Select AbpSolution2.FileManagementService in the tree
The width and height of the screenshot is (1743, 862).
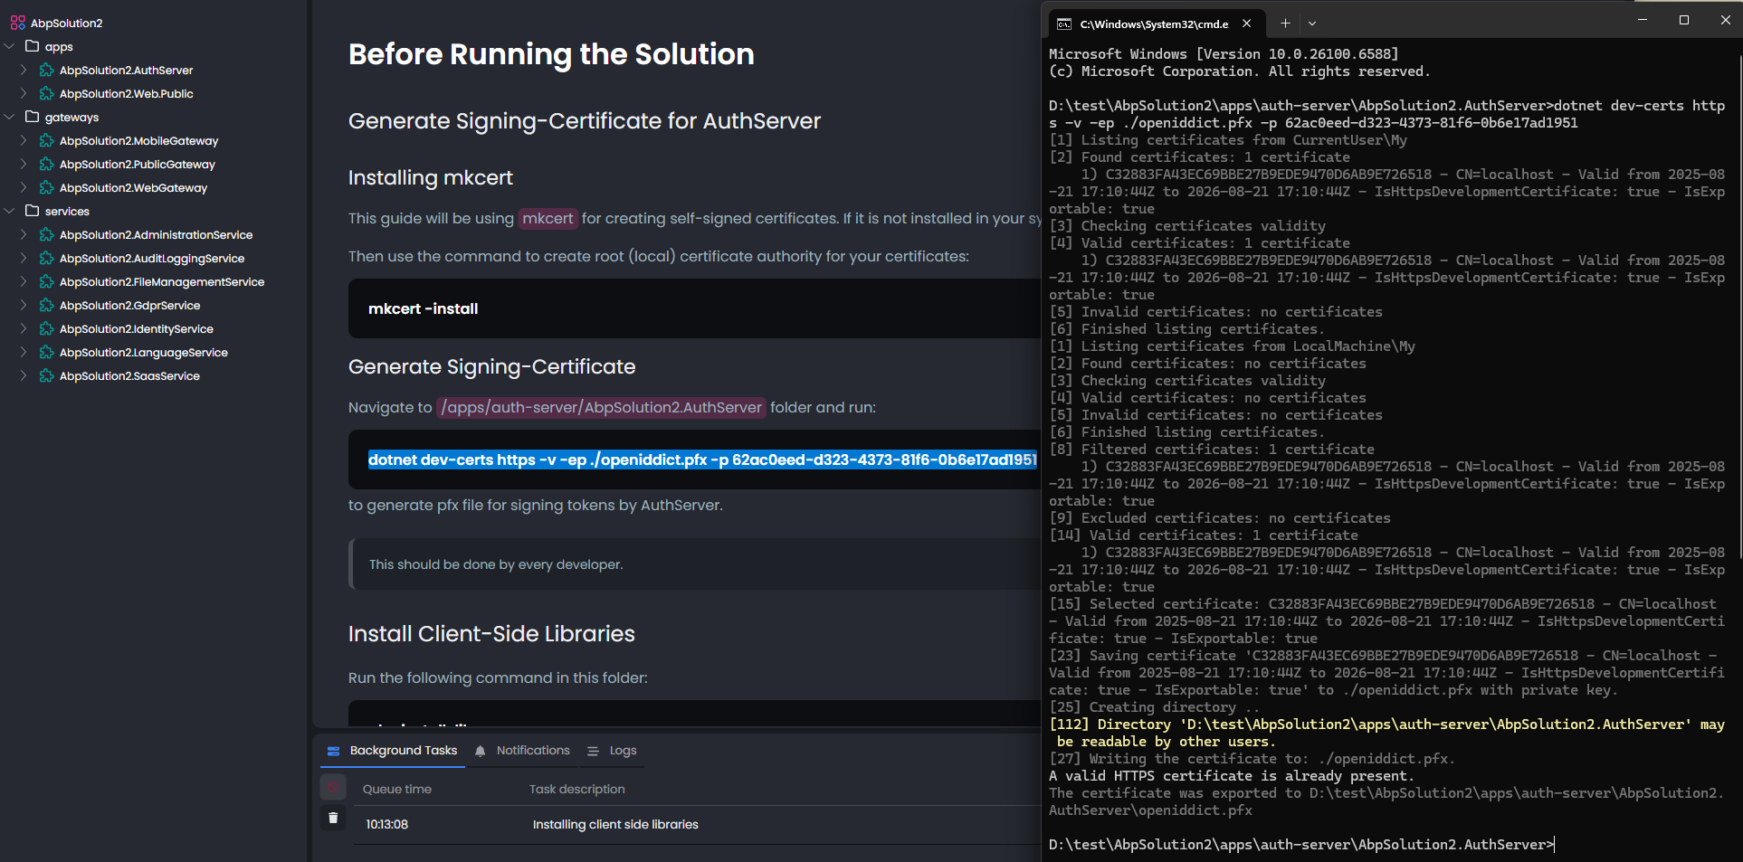[x=162, y=281]
